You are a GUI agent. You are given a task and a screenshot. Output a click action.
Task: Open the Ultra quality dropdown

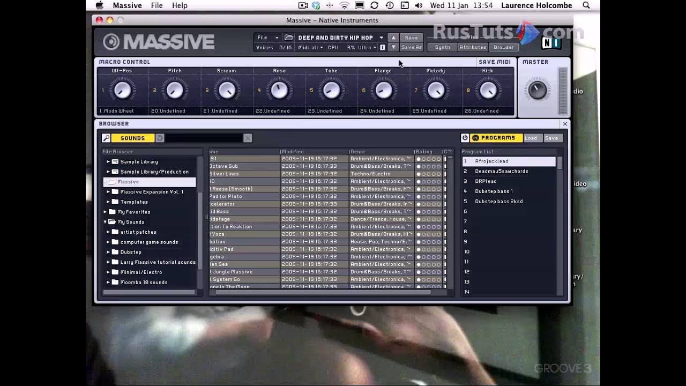tap(367, 48)
